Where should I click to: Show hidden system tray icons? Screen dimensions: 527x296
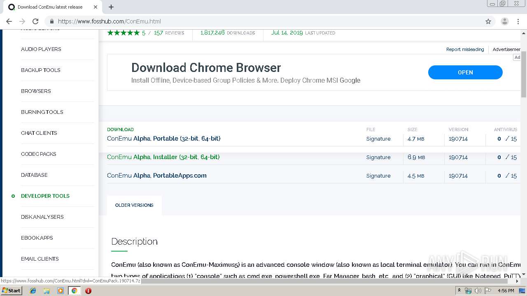point(459,291)
